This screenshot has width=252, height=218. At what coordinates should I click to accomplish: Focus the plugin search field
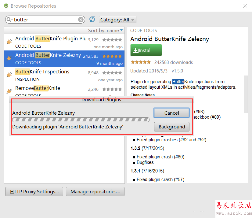(45, 20)
